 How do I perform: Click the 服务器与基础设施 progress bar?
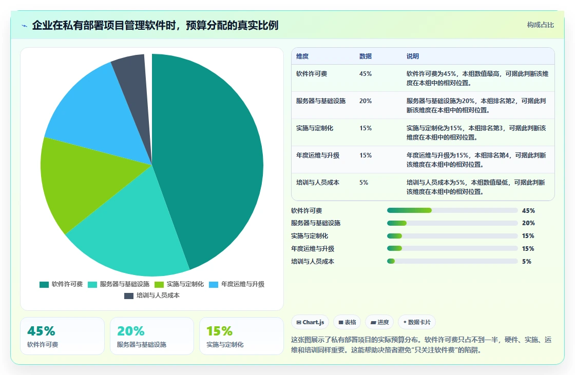tap(452, 223)
